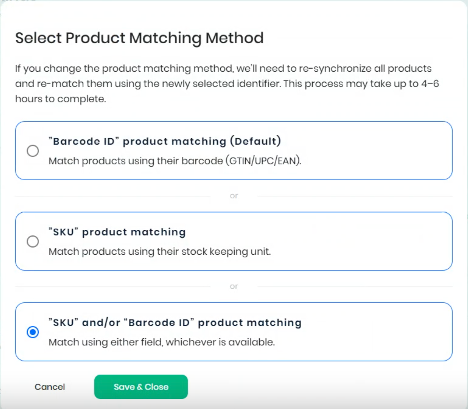Click the re-synchronize warning paragraph

coord(227,84)
